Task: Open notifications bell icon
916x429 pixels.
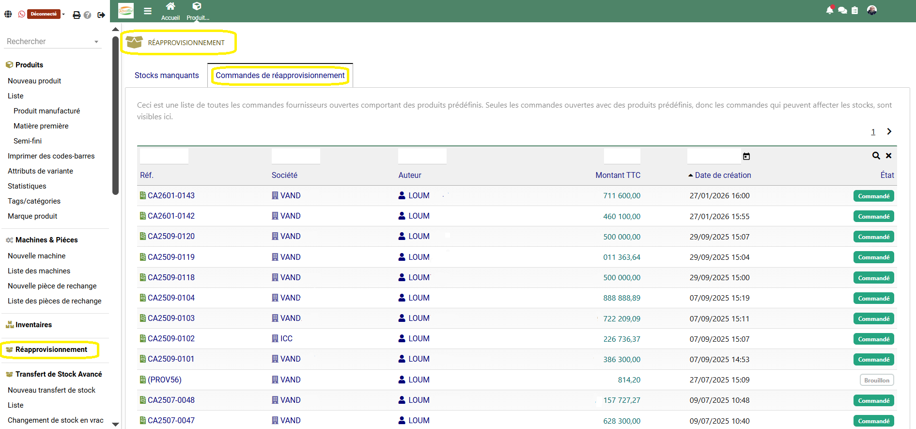Action: click(830, 10)
